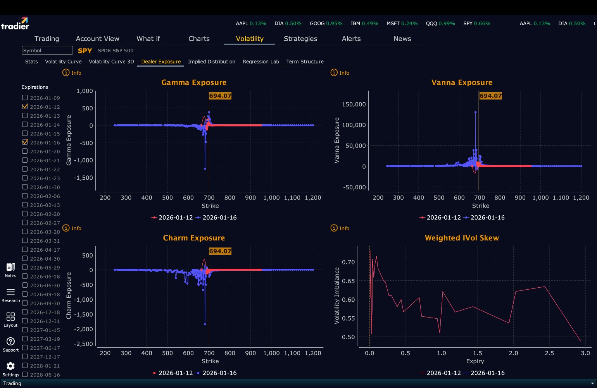The width and height of the screenshot is (597, 388).
Task: Click the Vanna Exposure Info icon
Action: point(334,73)
